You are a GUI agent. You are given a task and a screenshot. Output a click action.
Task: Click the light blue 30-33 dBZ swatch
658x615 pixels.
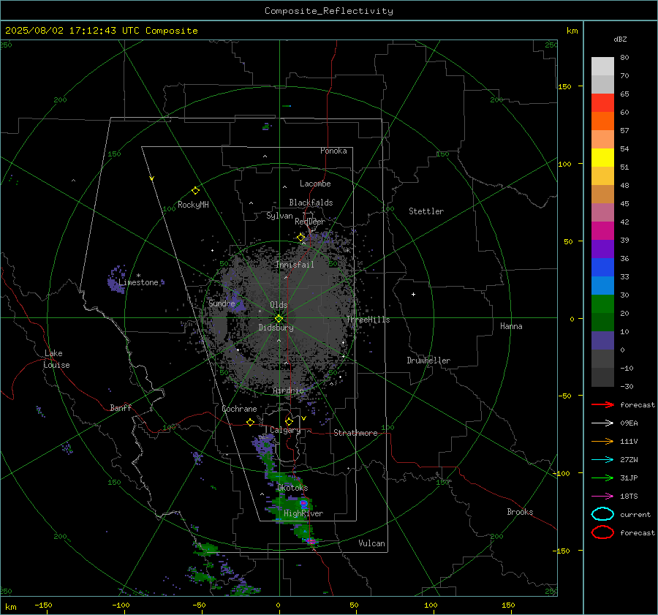[602, 286]
